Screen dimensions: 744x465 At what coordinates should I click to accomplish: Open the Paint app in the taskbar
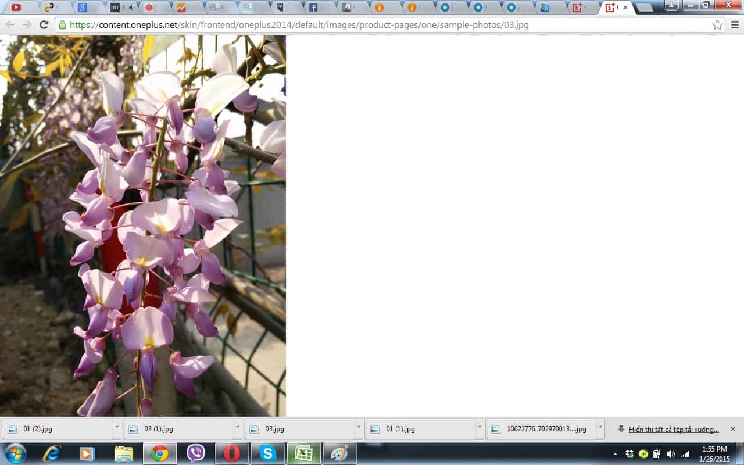click(339, 453)
